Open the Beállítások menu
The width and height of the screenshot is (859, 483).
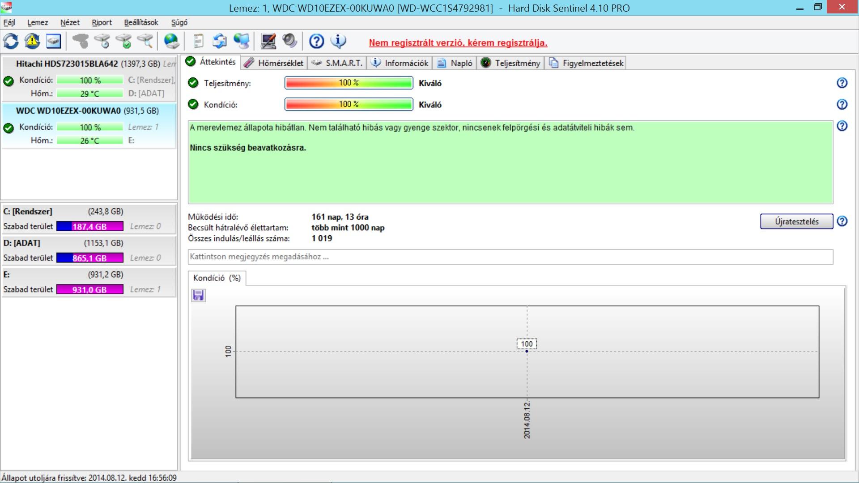[141, 22]
